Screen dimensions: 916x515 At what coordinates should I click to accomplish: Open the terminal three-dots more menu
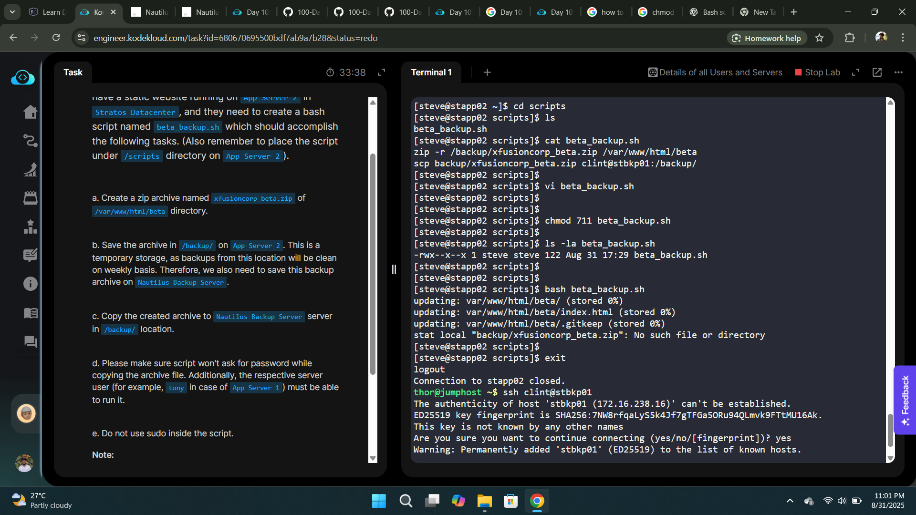click(898, 72)
